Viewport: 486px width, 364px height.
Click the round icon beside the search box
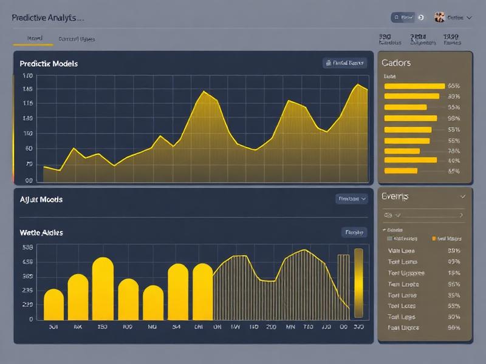422,18
